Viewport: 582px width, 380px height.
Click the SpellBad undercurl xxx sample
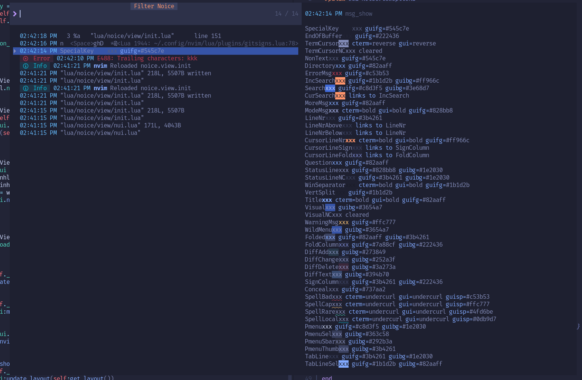point(337,297)
